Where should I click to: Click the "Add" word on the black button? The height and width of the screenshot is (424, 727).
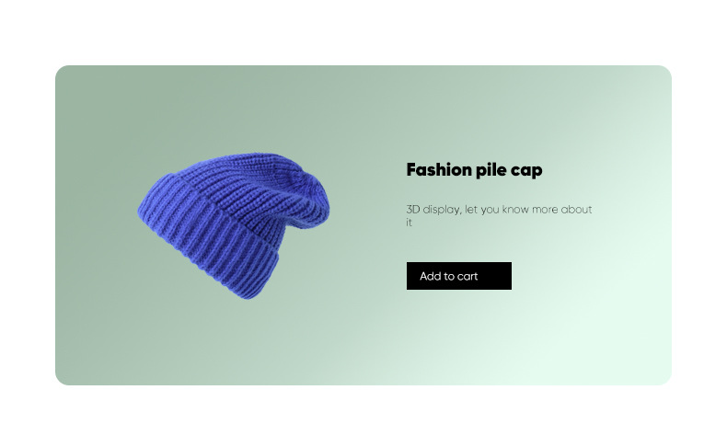pyautogui.click(x=430, y=276)
